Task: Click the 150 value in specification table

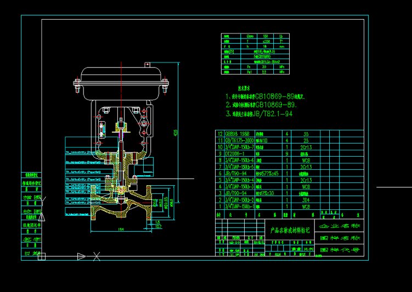Action: 266,36
